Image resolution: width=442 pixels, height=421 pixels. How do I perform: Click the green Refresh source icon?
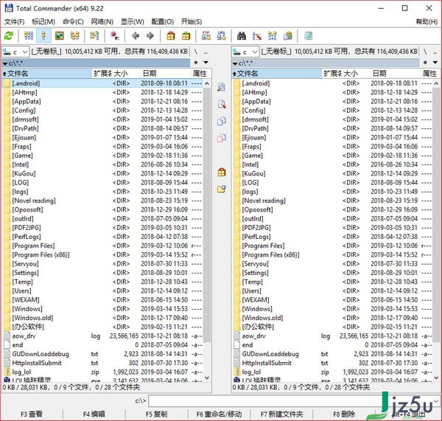9,36
